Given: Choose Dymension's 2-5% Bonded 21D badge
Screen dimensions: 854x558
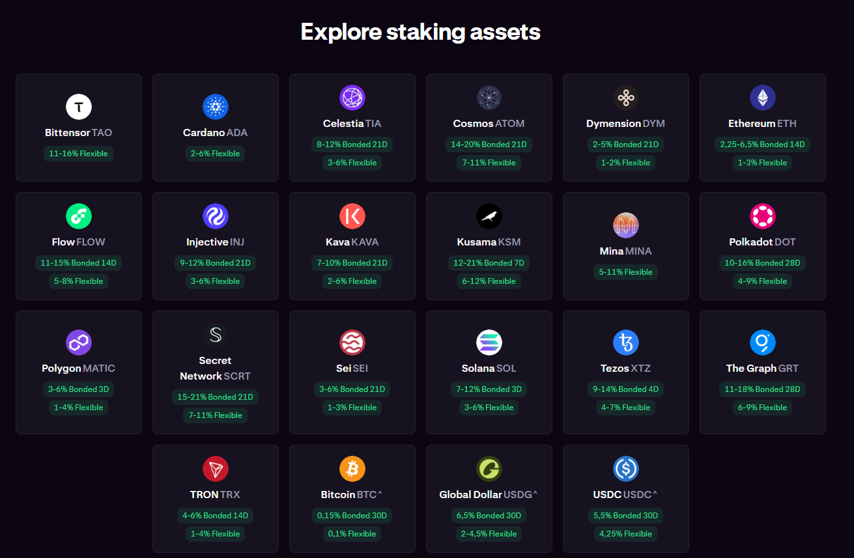Looking at the screenshot, I should click(x=626, y=145).
